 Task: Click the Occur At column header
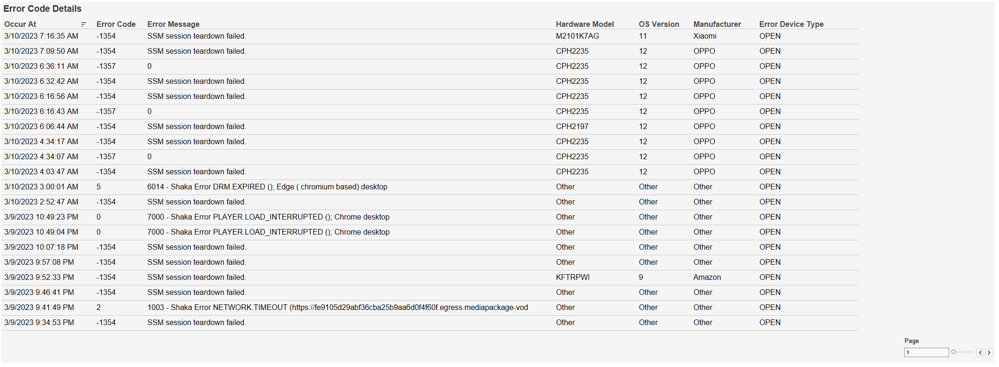point(20,24)
